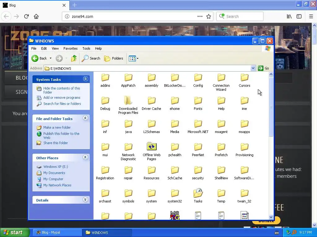The width and height of the screenshot is (317, 237).
Task: Expand the Address bar dropdown arrow
Action: [x=253, y=68]
